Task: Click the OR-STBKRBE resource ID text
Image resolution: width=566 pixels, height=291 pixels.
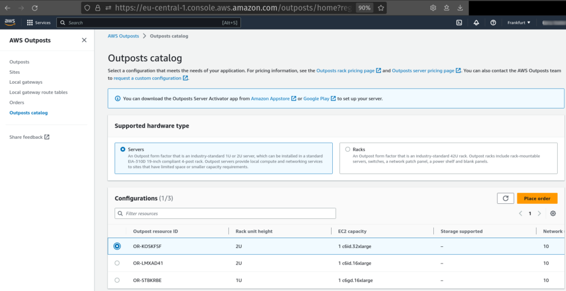Action: point(147,280)
